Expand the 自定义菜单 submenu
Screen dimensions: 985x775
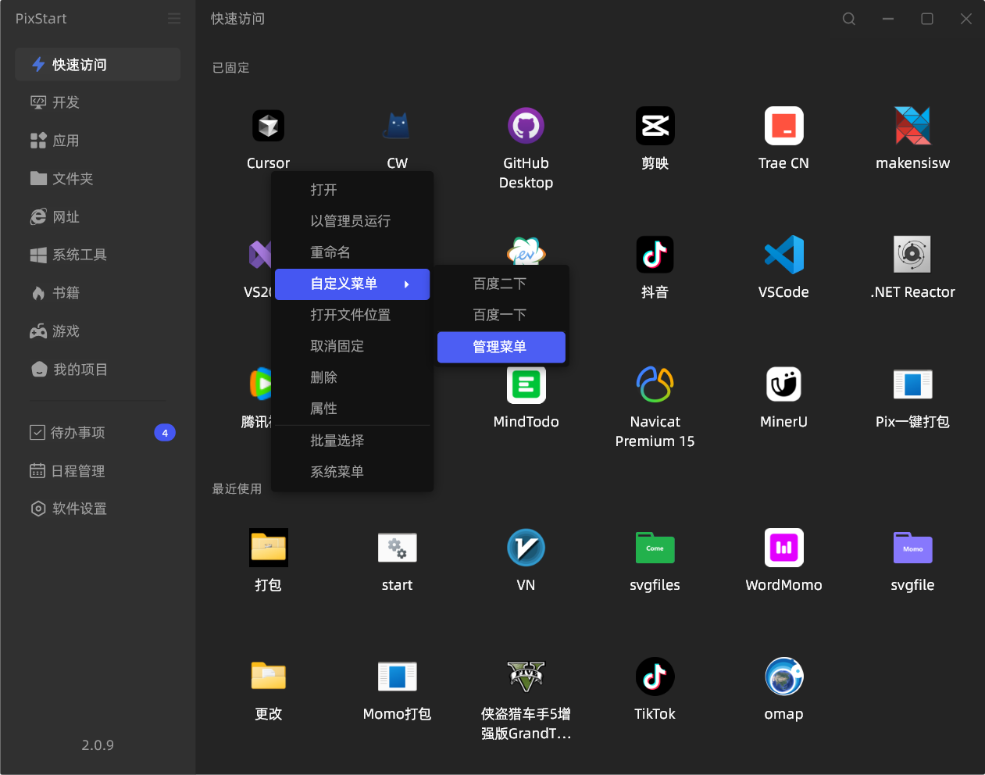[x=352, y=284]
